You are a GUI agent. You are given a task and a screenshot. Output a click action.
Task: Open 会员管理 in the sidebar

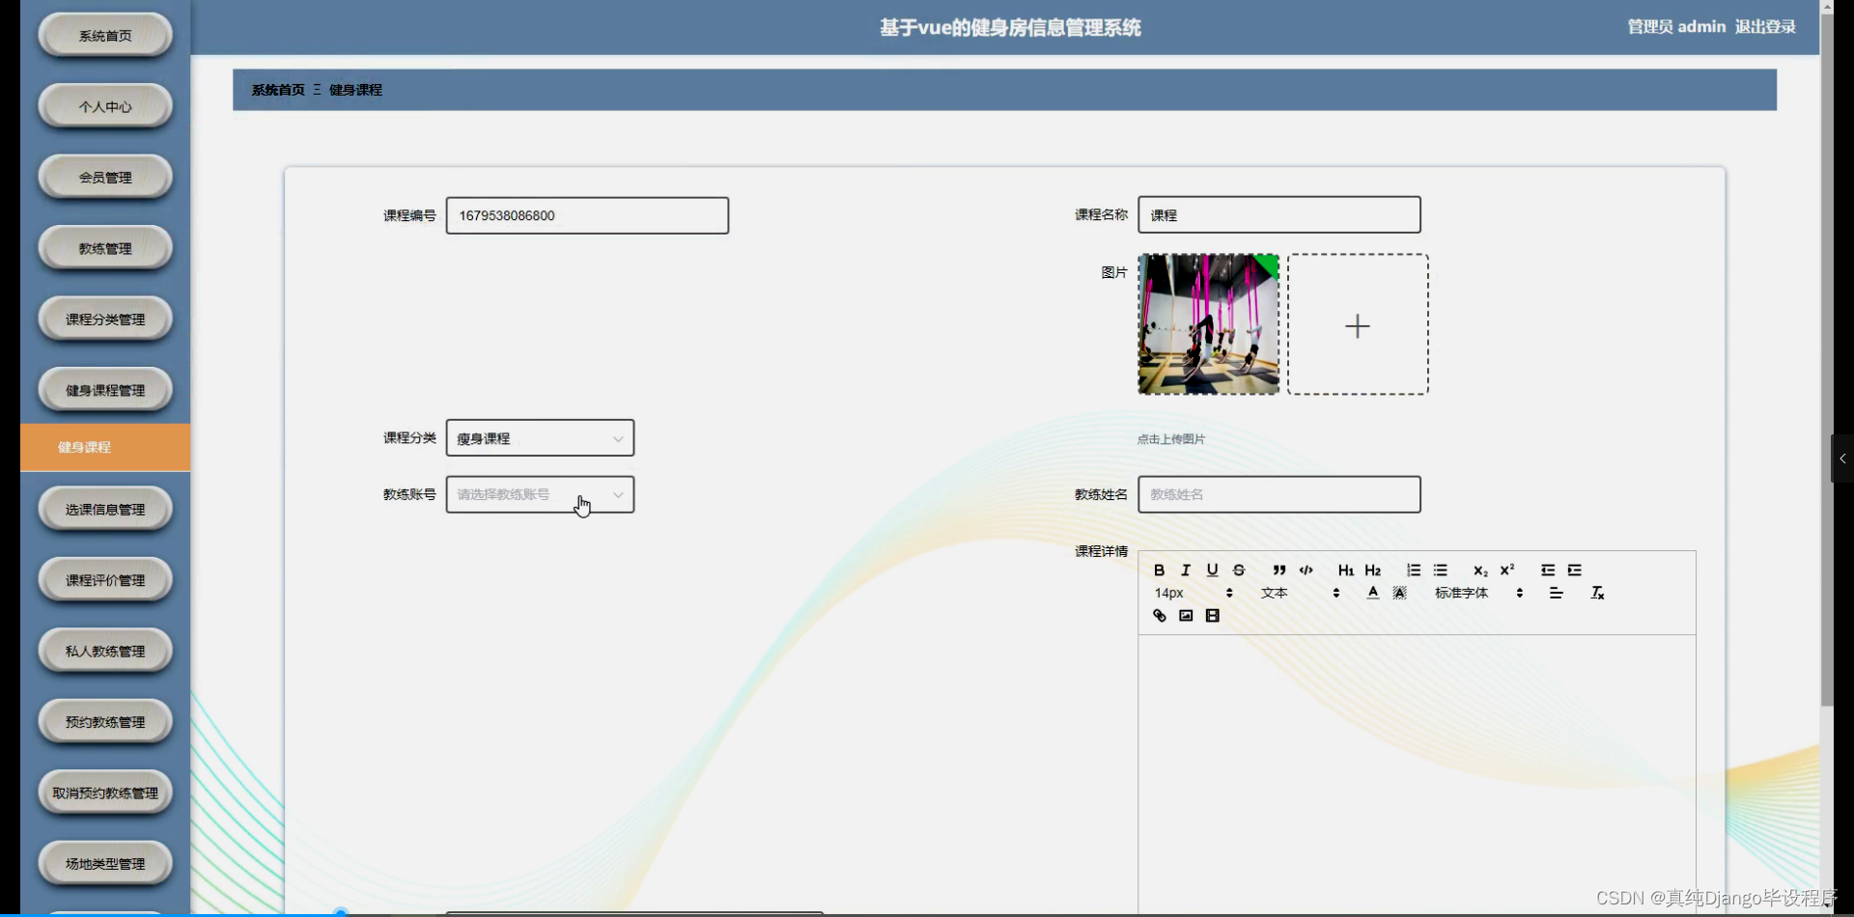[x=104, y=176]
